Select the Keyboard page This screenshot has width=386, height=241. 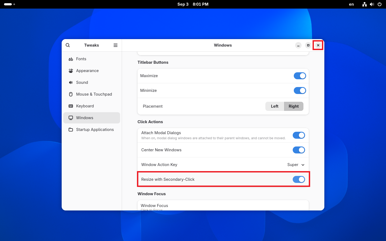[x=92, y=106]
